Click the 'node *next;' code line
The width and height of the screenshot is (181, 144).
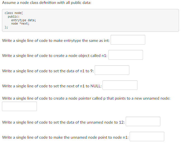pyautogui.click(x=20, y=24)
